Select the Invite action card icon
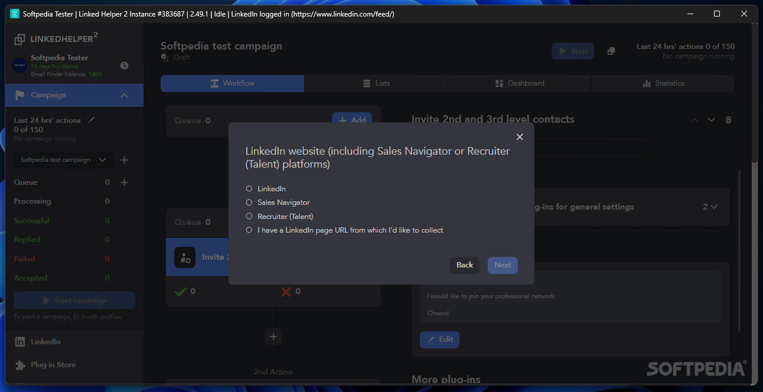 [185, 257]
